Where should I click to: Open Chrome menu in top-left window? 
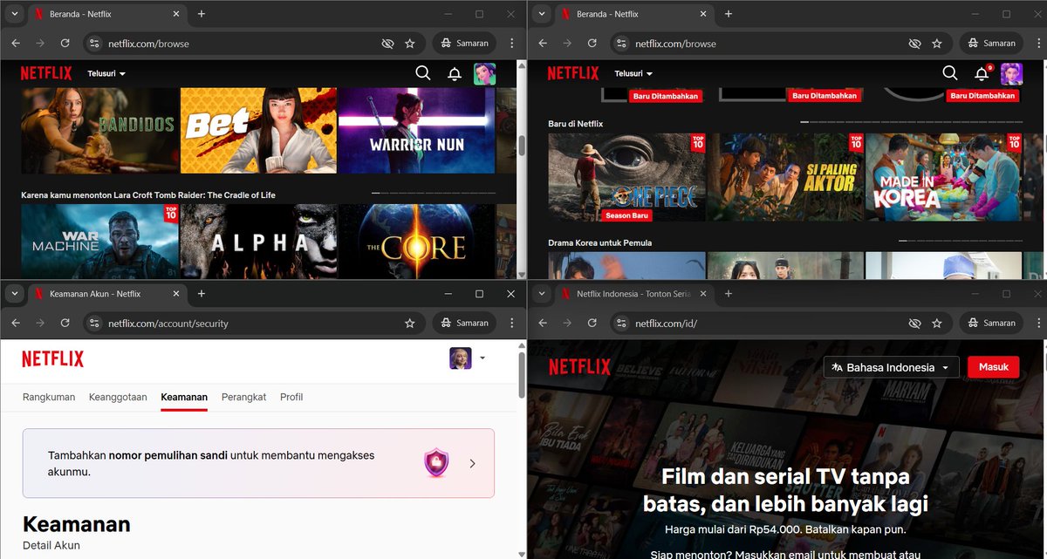pyautogui.click(x=511, y=44)
